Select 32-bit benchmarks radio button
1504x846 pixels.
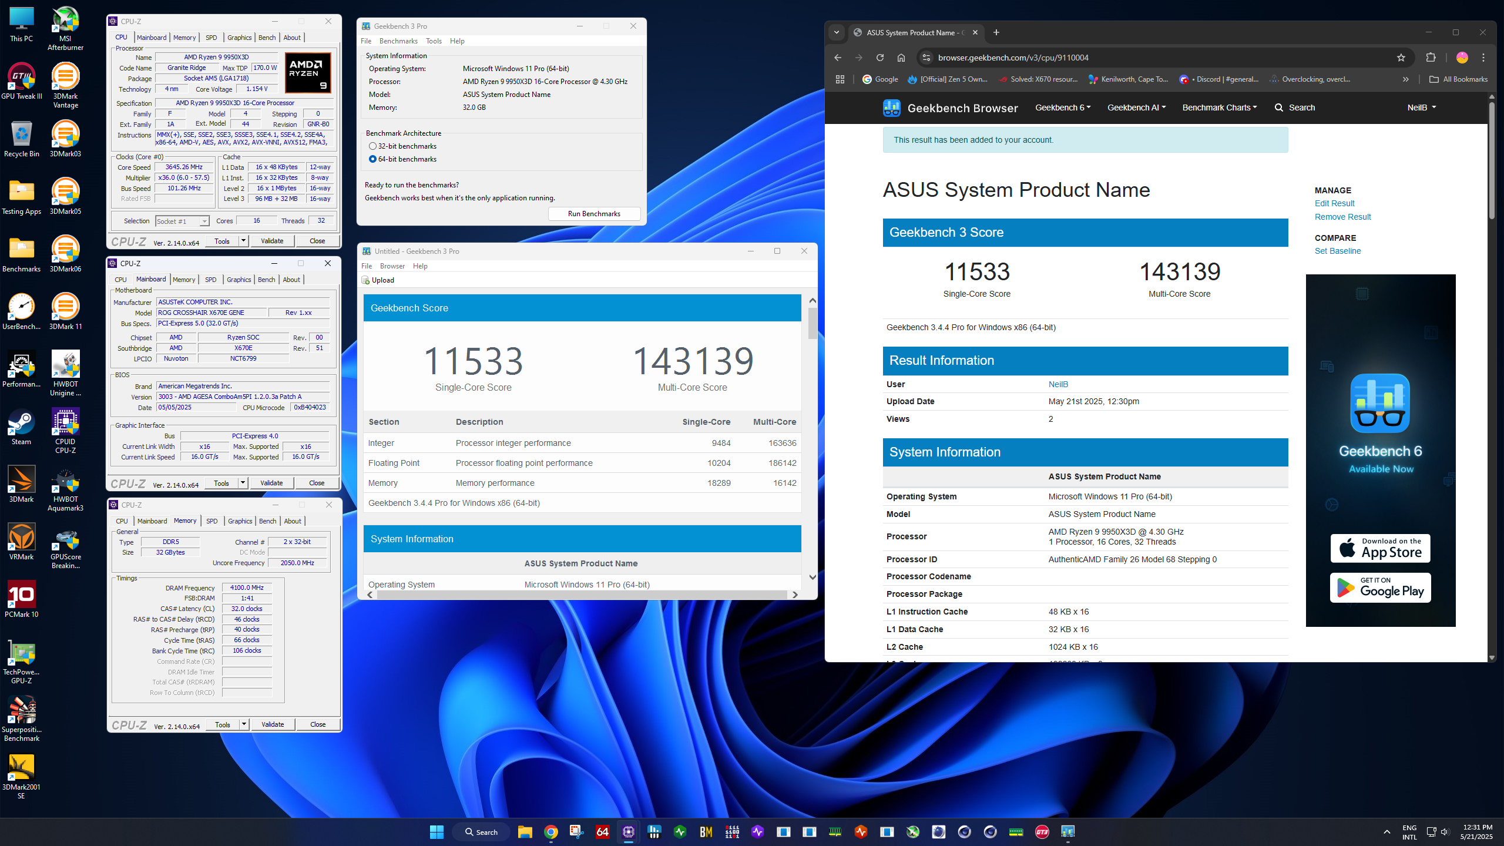[372, 146]
